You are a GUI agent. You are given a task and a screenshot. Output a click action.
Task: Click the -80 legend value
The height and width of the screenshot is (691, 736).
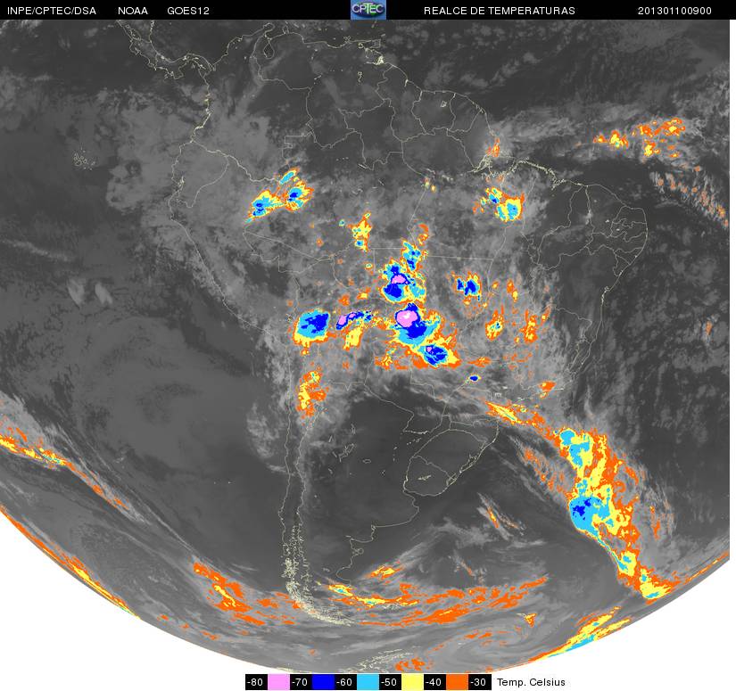(256, 682)
